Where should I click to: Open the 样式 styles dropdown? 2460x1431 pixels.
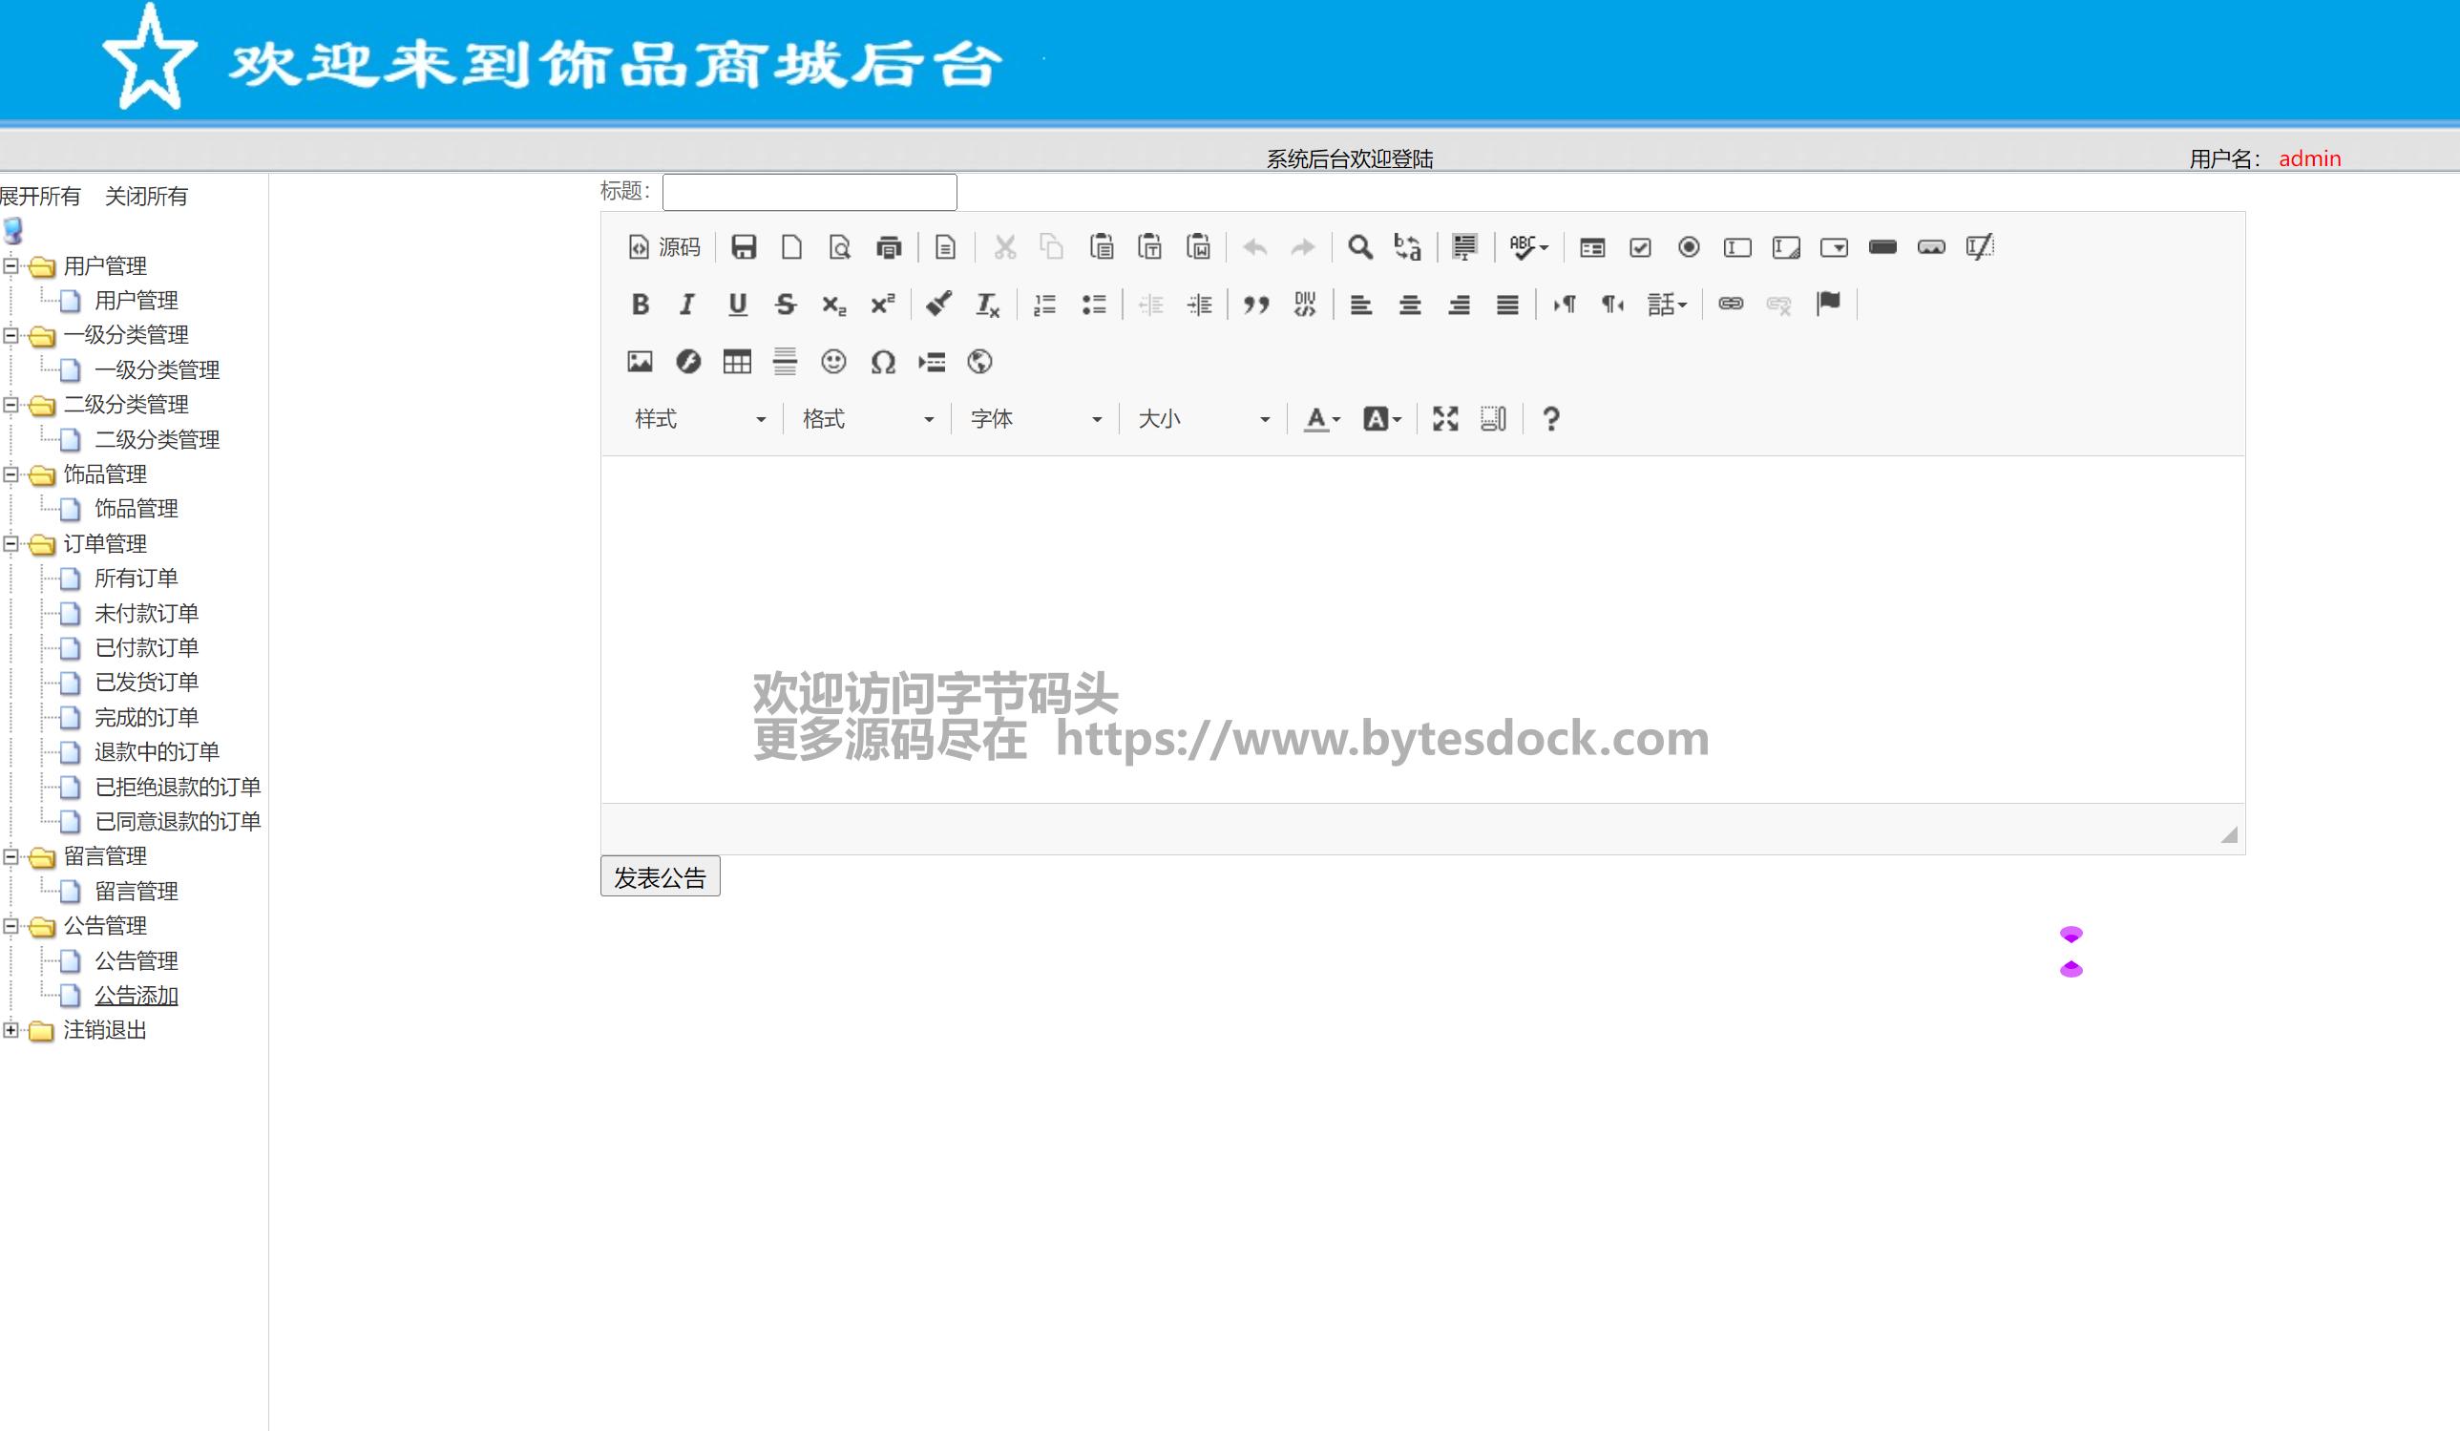pyautogui.click(x=699, y=419)
